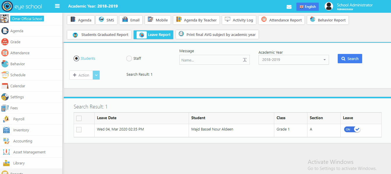
Task: Click the blue Search button
Action: coord(350,59)
